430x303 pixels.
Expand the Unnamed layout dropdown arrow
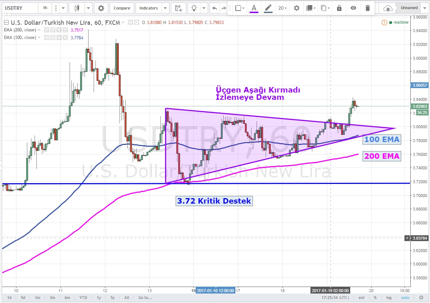[x=424, y=8]
